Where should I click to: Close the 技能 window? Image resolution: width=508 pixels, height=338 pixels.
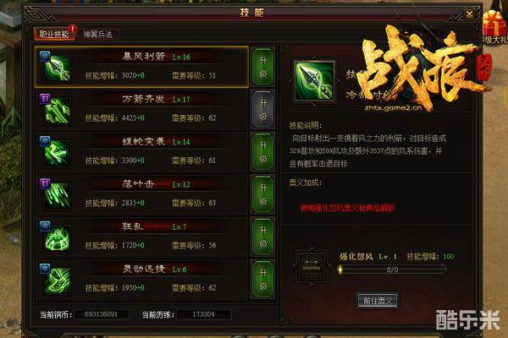pos(469,14)
